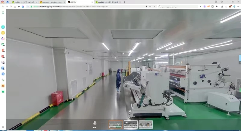Reload the page with the refresh icon

click(11, 6)
